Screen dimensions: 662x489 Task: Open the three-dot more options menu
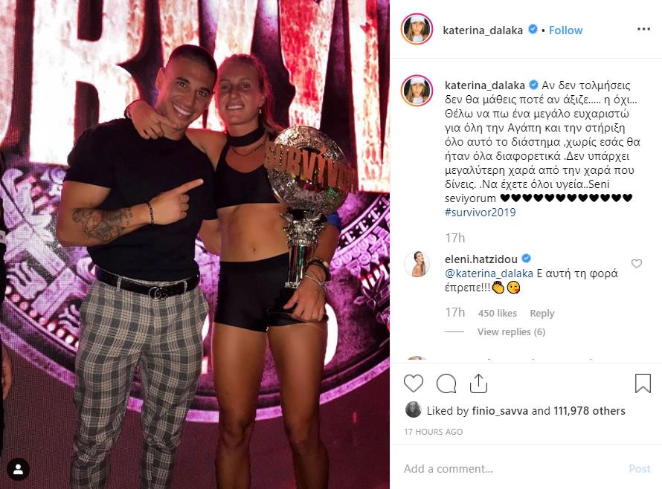[643, 29]
